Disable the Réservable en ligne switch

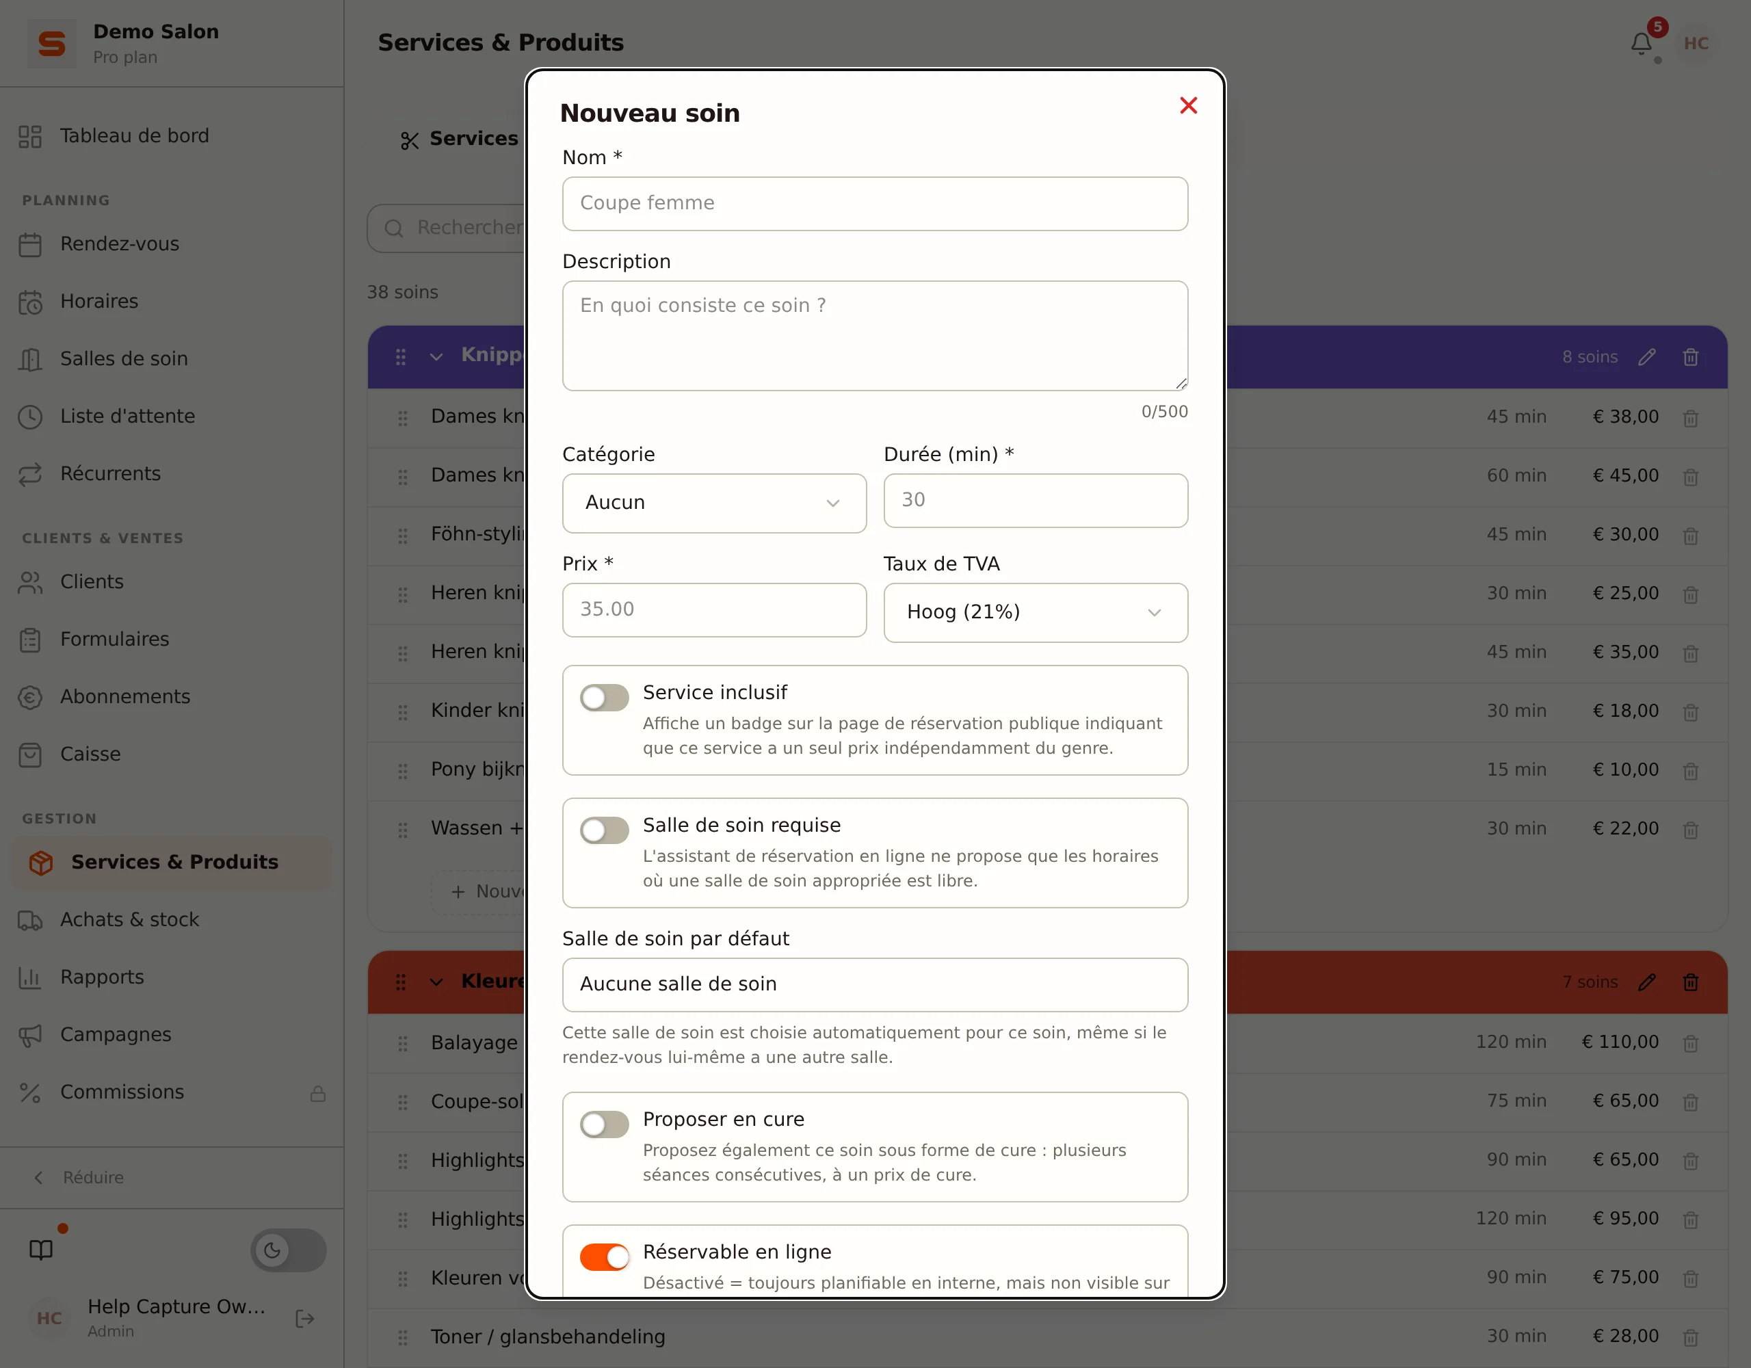click(x=605, y=1257)
